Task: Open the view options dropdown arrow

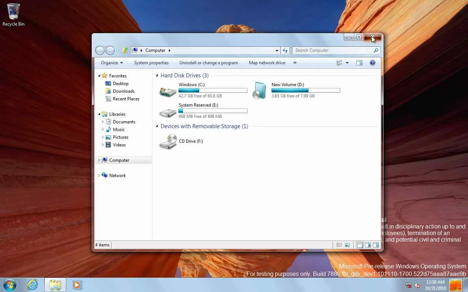Action: coord(347,63)
